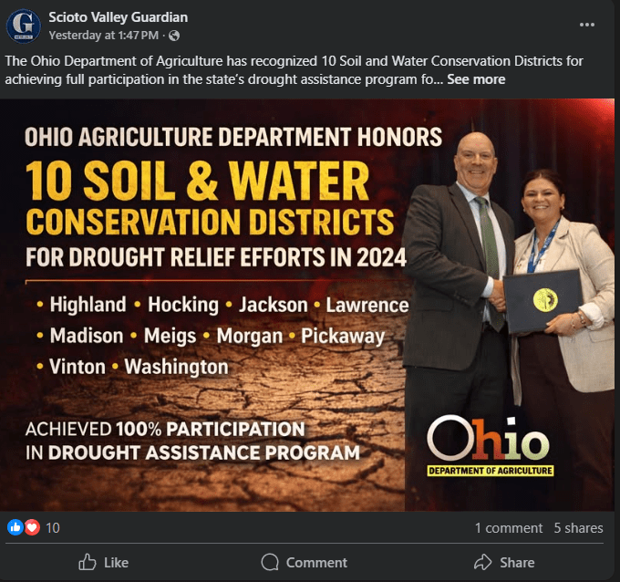View who reacted via the 10 count

(x=53, y=527)
